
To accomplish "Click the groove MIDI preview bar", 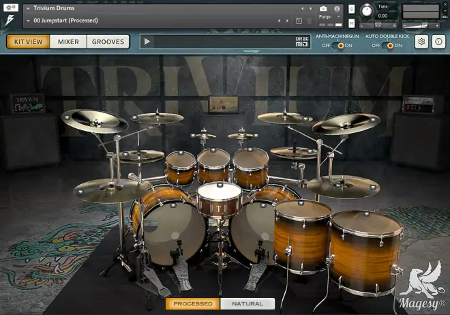I will pyautogui.click(x=225, y=42).
